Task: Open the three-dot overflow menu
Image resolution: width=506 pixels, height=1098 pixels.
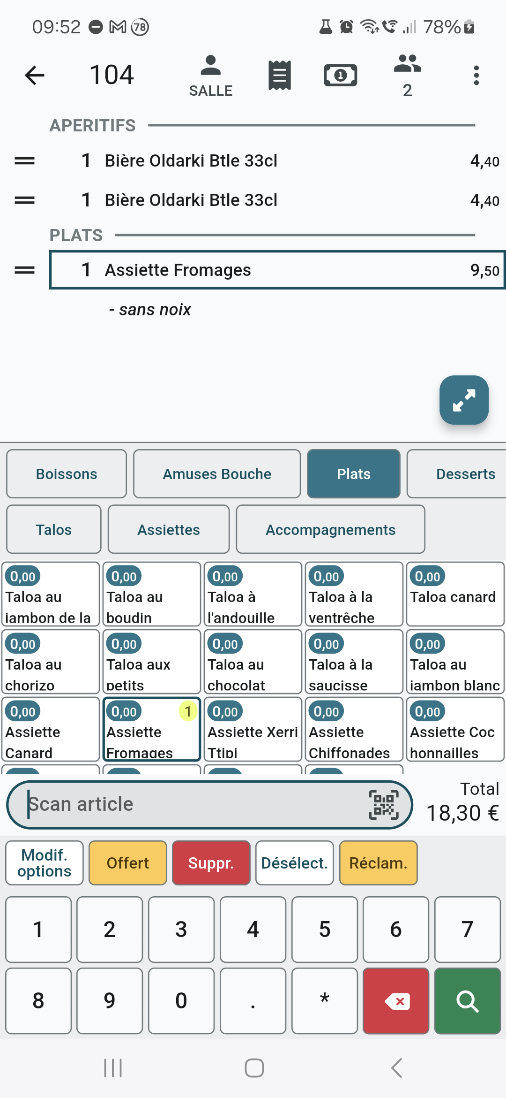Action: coord(476,75)
